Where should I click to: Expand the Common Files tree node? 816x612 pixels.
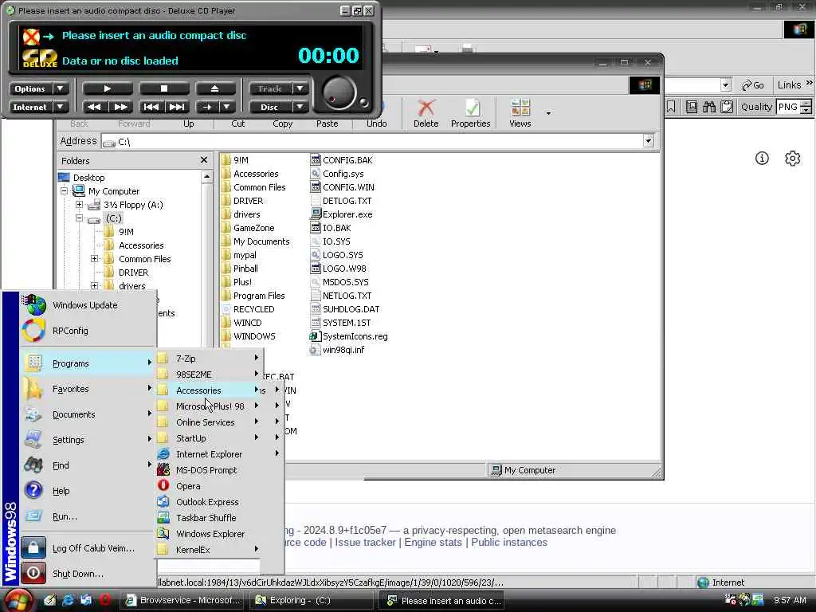[94, 259]
